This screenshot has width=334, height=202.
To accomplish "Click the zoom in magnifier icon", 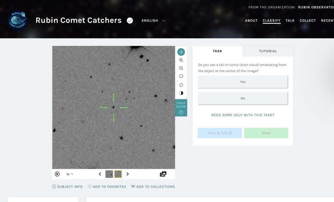I will 181,60.
